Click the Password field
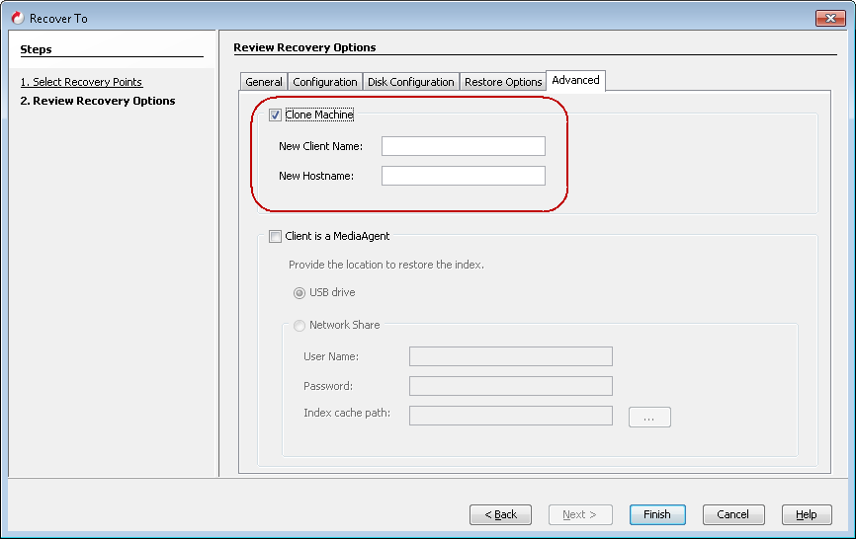The height and width of the screenshot is (539, 856). tap(510, 386)
